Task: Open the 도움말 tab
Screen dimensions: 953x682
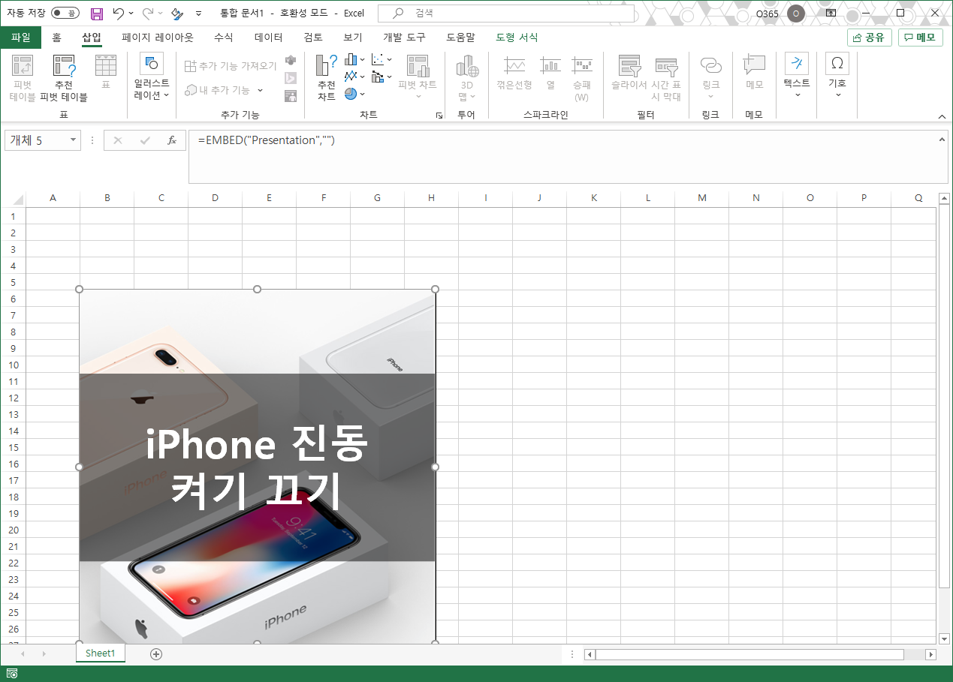Action: 460,38
